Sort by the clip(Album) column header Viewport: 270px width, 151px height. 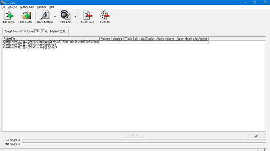[200, 38]
